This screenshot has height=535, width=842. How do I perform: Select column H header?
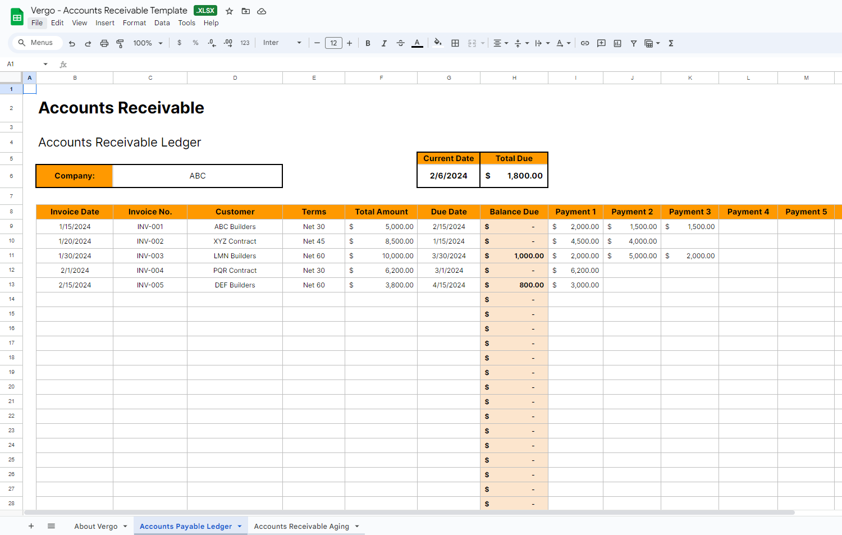click(x=514, y=78)
